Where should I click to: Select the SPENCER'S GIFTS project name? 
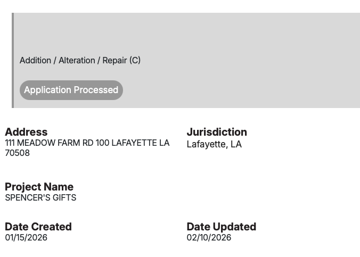tap(40, 198)
